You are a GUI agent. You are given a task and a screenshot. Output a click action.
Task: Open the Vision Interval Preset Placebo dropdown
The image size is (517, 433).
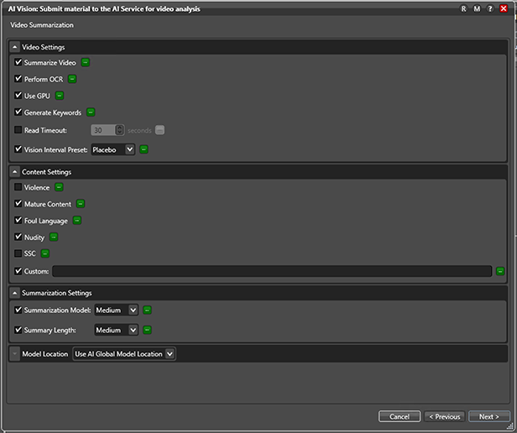pos(112,149)
